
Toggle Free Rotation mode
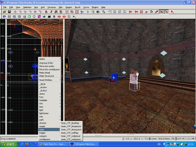click(104, 12)
